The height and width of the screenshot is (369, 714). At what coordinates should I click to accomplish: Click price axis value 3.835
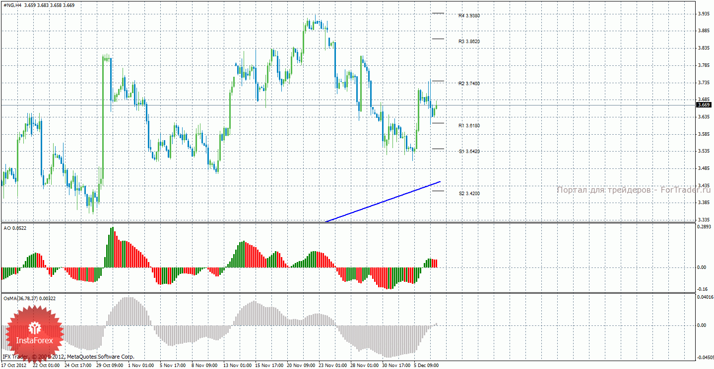(703, 48)
